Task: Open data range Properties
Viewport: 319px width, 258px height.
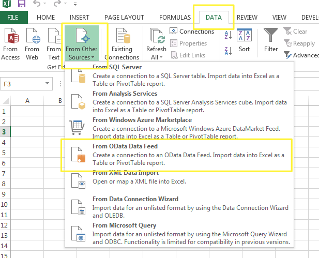Action: (188, 43)
